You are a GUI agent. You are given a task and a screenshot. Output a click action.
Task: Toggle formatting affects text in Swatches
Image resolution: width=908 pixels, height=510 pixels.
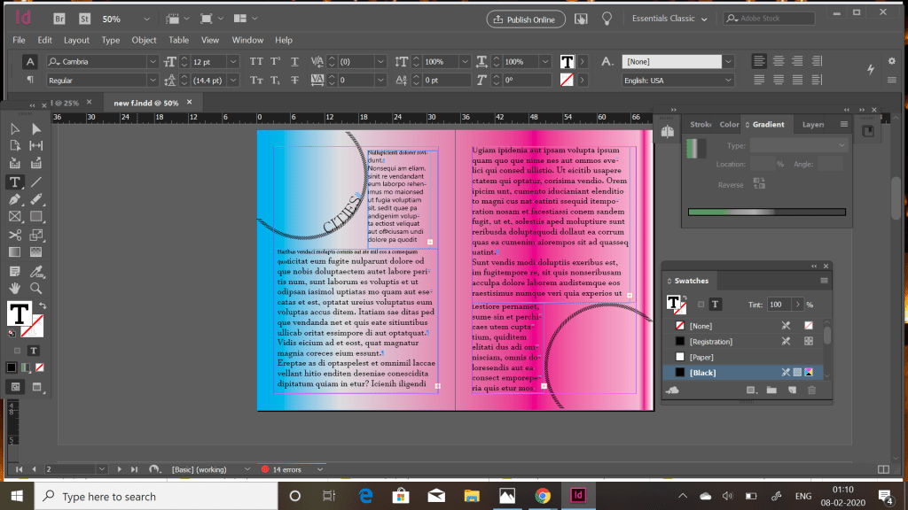(x=715, y=305)
